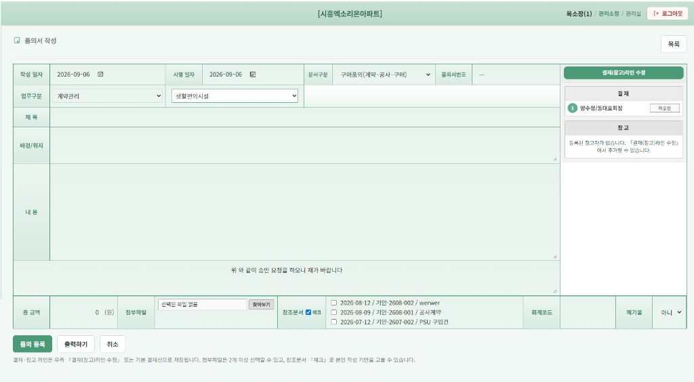Click the 배경/취지 text area

[304, 146]
